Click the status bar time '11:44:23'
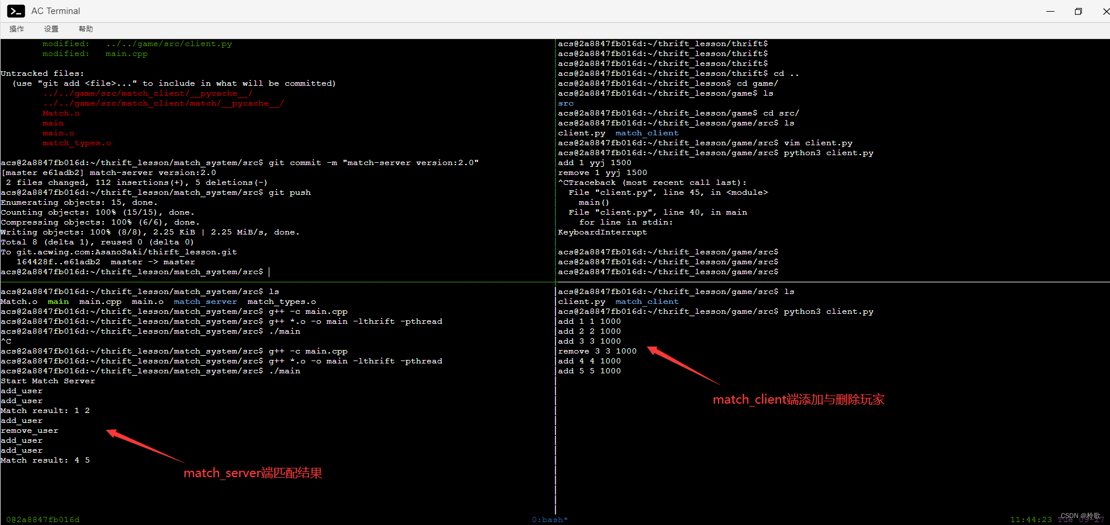The height and width of the screenshot is (525, 1110). (1031, 520)
